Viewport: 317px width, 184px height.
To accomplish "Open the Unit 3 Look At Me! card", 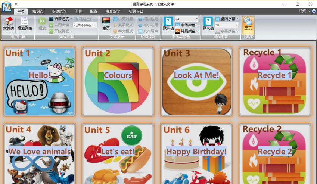I will [x=196, y=82].
